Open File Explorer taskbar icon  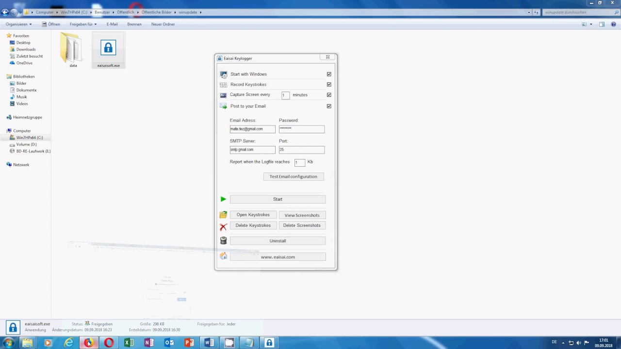coord(28,343)
